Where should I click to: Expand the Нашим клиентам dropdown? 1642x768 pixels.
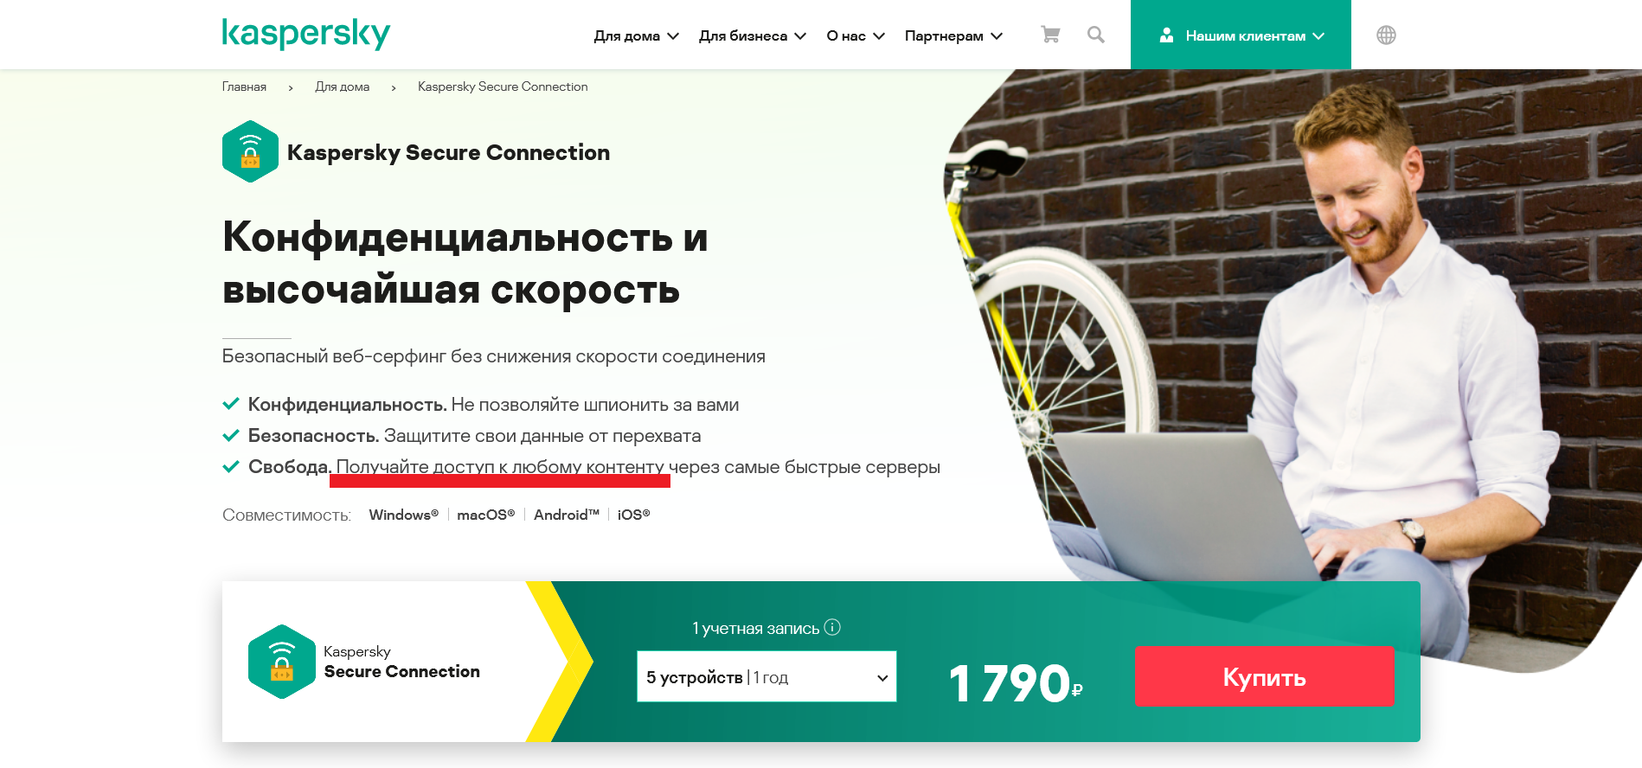coord(1241,35)
